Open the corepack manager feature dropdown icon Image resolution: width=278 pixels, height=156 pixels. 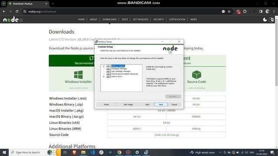(x=109, y=69)
